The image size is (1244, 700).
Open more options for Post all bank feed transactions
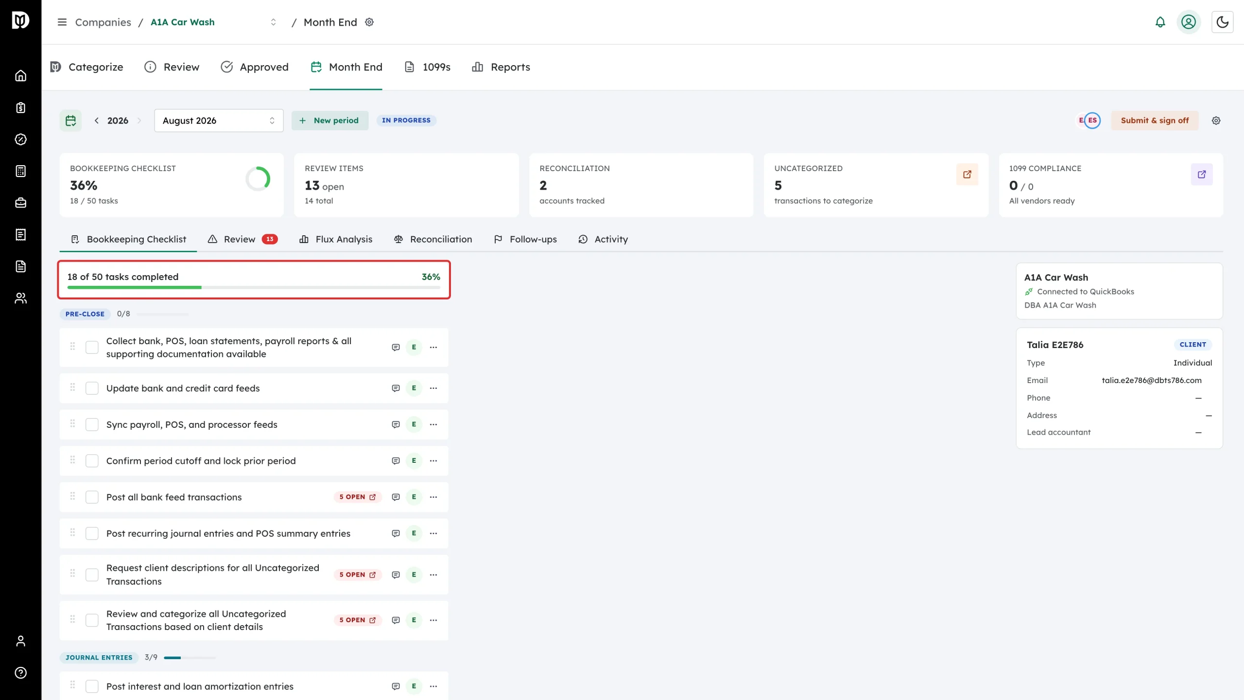click(x=433, y=497)
